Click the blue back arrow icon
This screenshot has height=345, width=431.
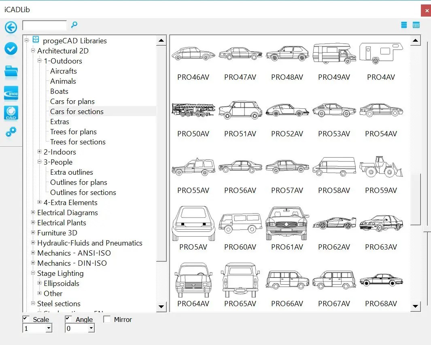(x=11, y=27)
